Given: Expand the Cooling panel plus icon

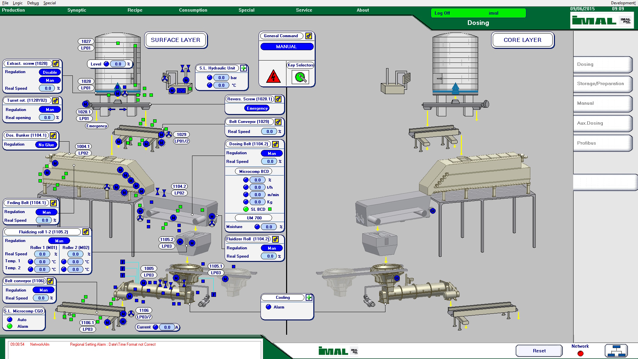Looking at the screenshot, I should [309, 298].
